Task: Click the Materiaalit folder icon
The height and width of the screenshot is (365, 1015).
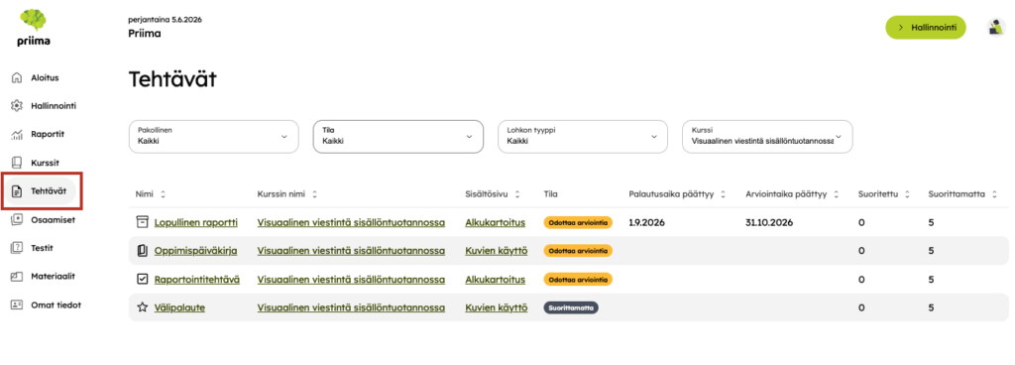Action: tap(18, 276)
